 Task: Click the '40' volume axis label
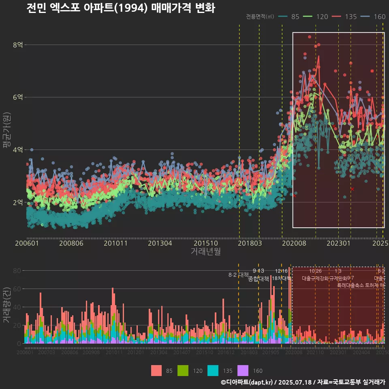tap(17, 307)
